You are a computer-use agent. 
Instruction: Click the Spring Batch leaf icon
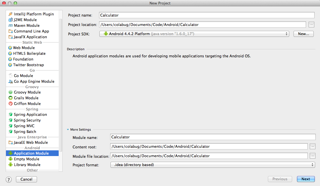(x=11, y=132)
